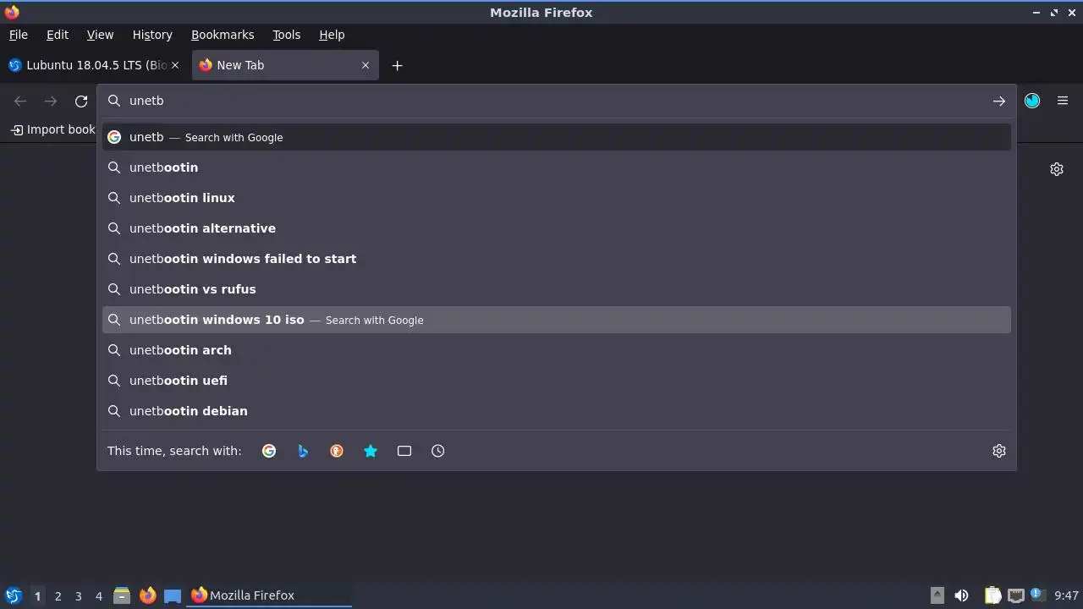
Task: Launch Firefox from taskbar quick launcher
Action: point(147,595)
